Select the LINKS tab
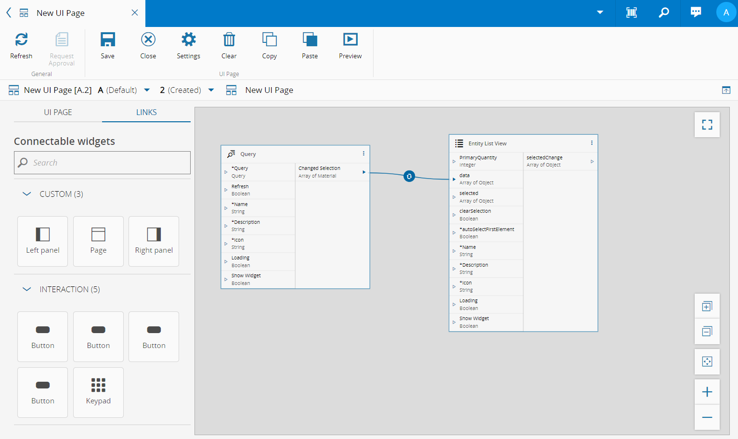Viewport: 738px width, 439px height. [x=146, y=112]
